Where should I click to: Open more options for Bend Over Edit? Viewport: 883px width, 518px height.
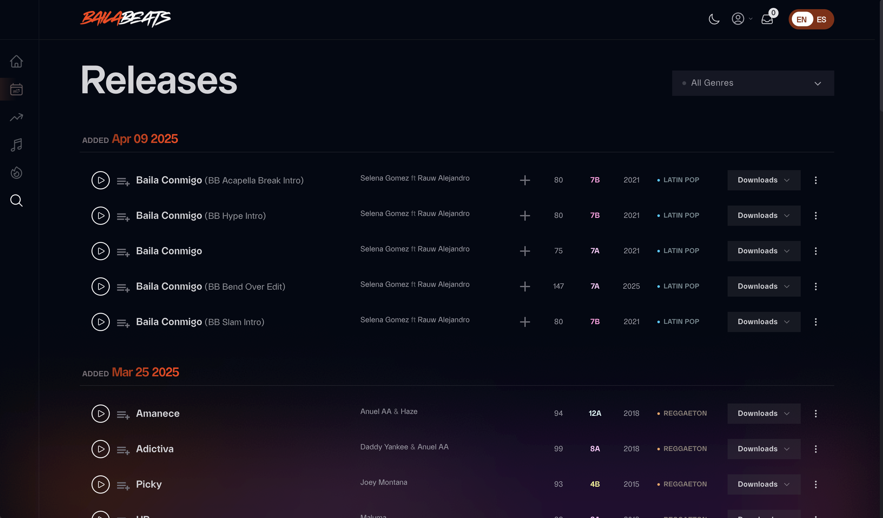815,287
